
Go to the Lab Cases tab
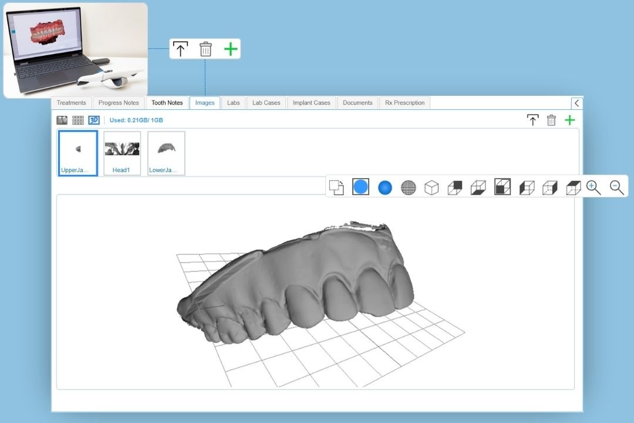coord(265,102)
